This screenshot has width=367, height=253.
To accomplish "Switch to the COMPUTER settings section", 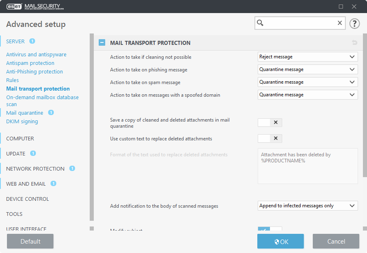I will [20, 138].
